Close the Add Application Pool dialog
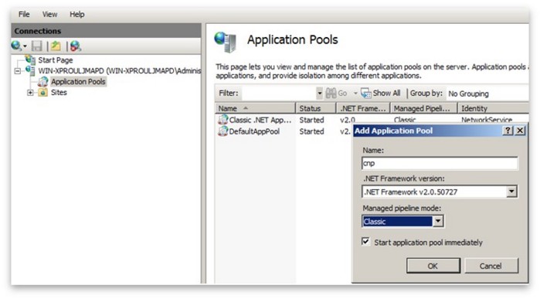540x299 pixels. click(520, 131)
